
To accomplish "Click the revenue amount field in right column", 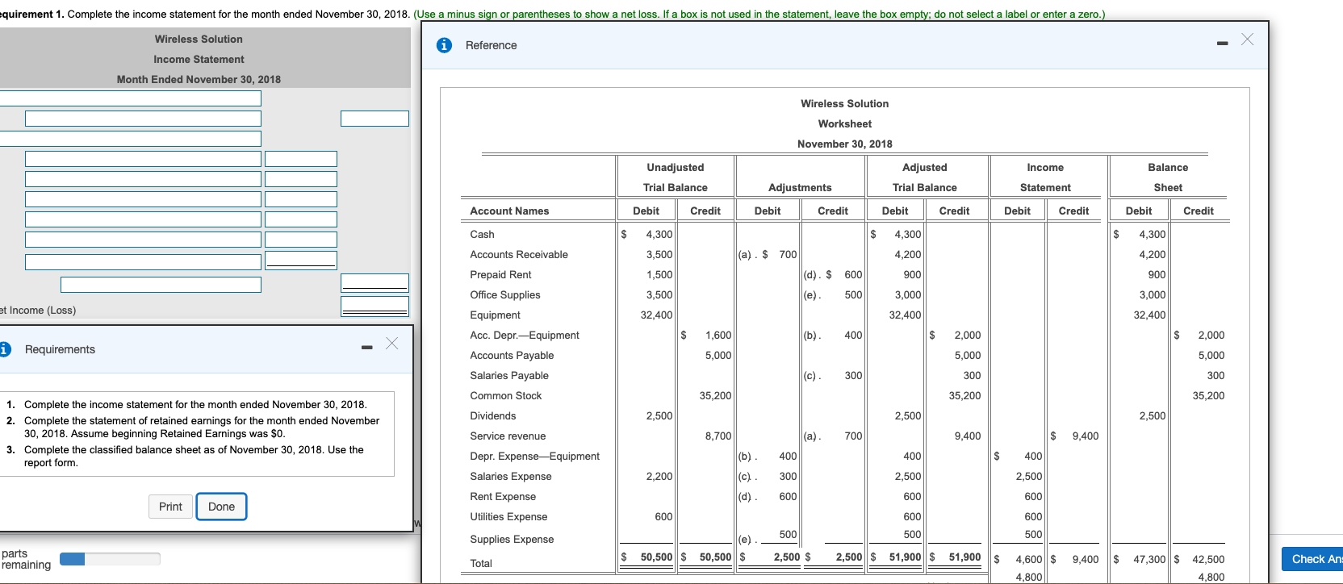I will pos(374,119).
